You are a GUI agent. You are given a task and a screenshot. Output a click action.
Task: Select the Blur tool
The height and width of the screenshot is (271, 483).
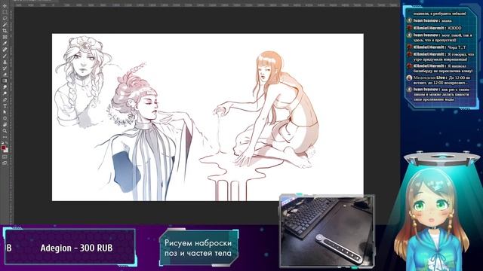(5, 87)
